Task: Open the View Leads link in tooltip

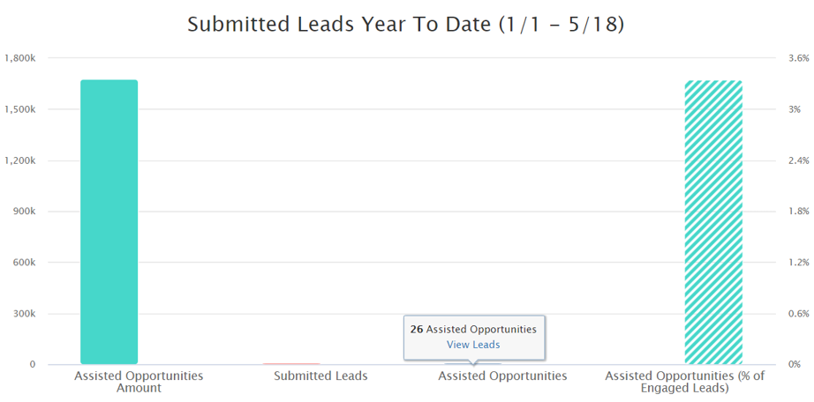Action: [473, 345]
